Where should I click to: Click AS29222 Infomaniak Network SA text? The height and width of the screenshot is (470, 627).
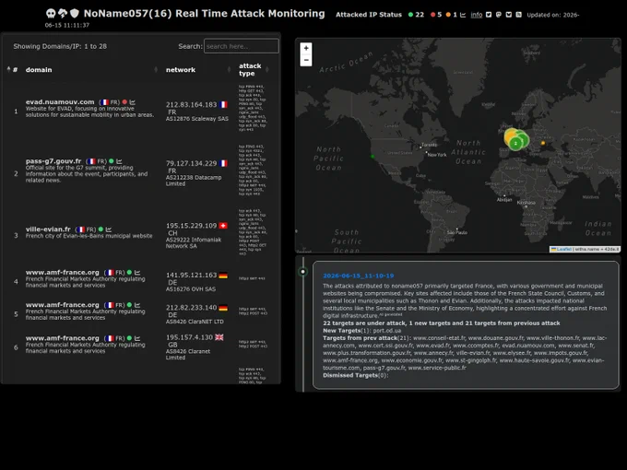coord(194,243)
